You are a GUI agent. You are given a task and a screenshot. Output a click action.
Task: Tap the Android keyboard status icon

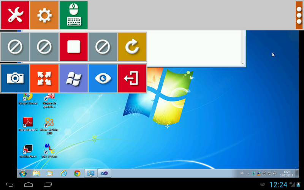[x=263, y=185]
